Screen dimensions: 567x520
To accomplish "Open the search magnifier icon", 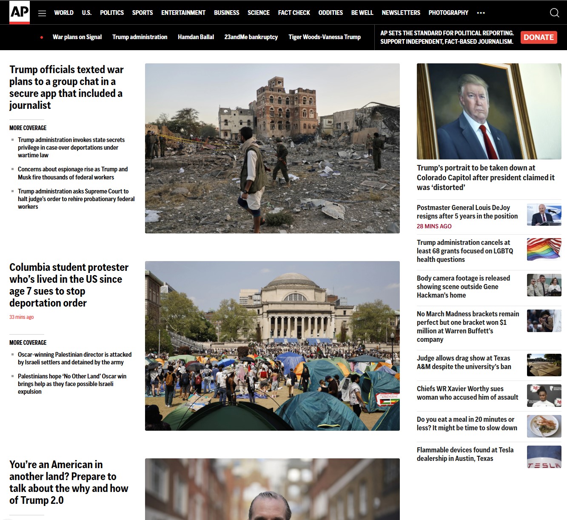I will (554, 13).
